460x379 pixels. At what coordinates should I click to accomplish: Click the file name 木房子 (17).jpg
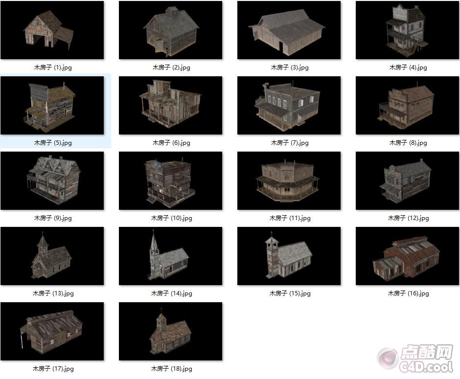tap(53, 369)
